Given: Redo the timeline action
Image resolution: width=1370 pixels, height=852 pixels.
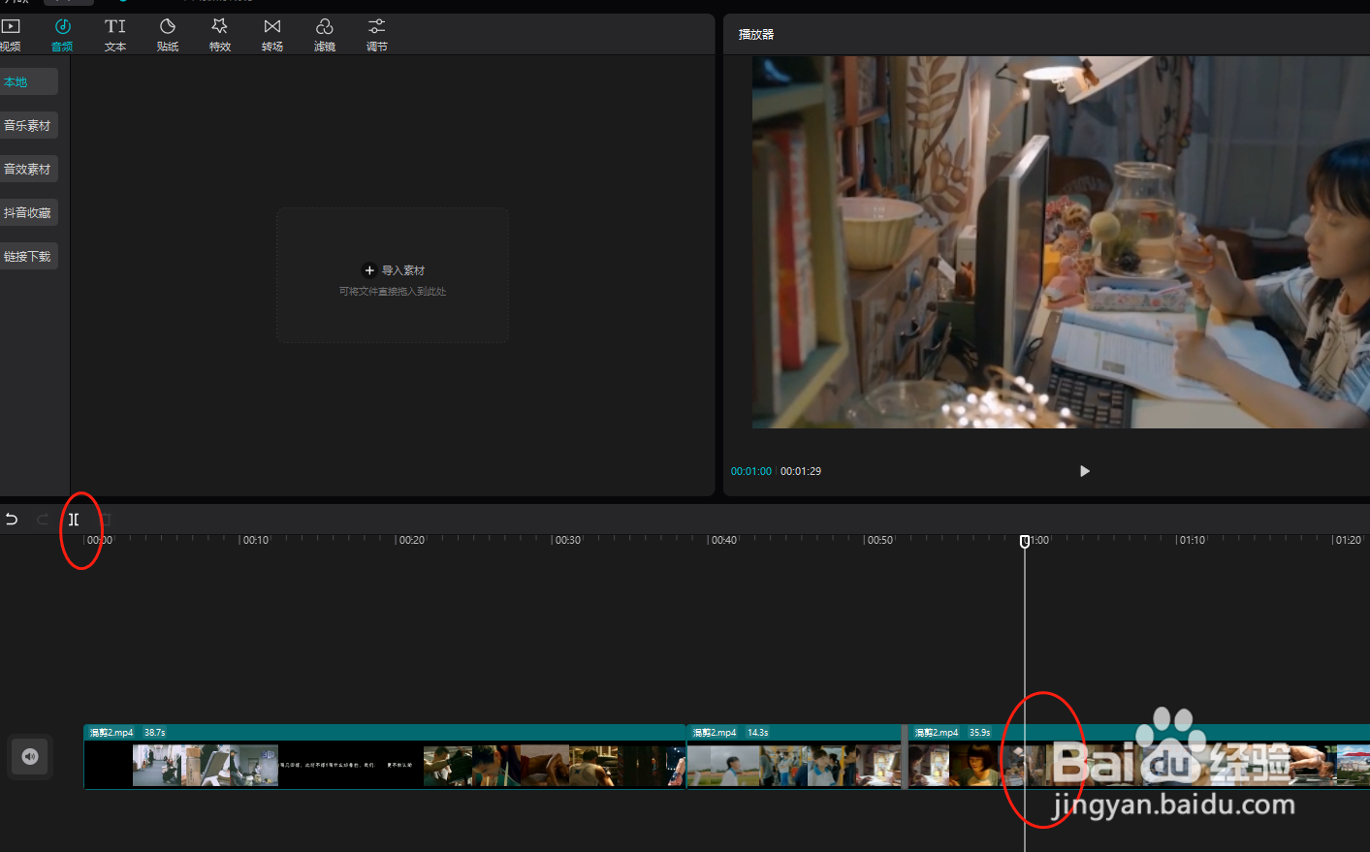Looking at the screenshot, I should tap(43, 520).
